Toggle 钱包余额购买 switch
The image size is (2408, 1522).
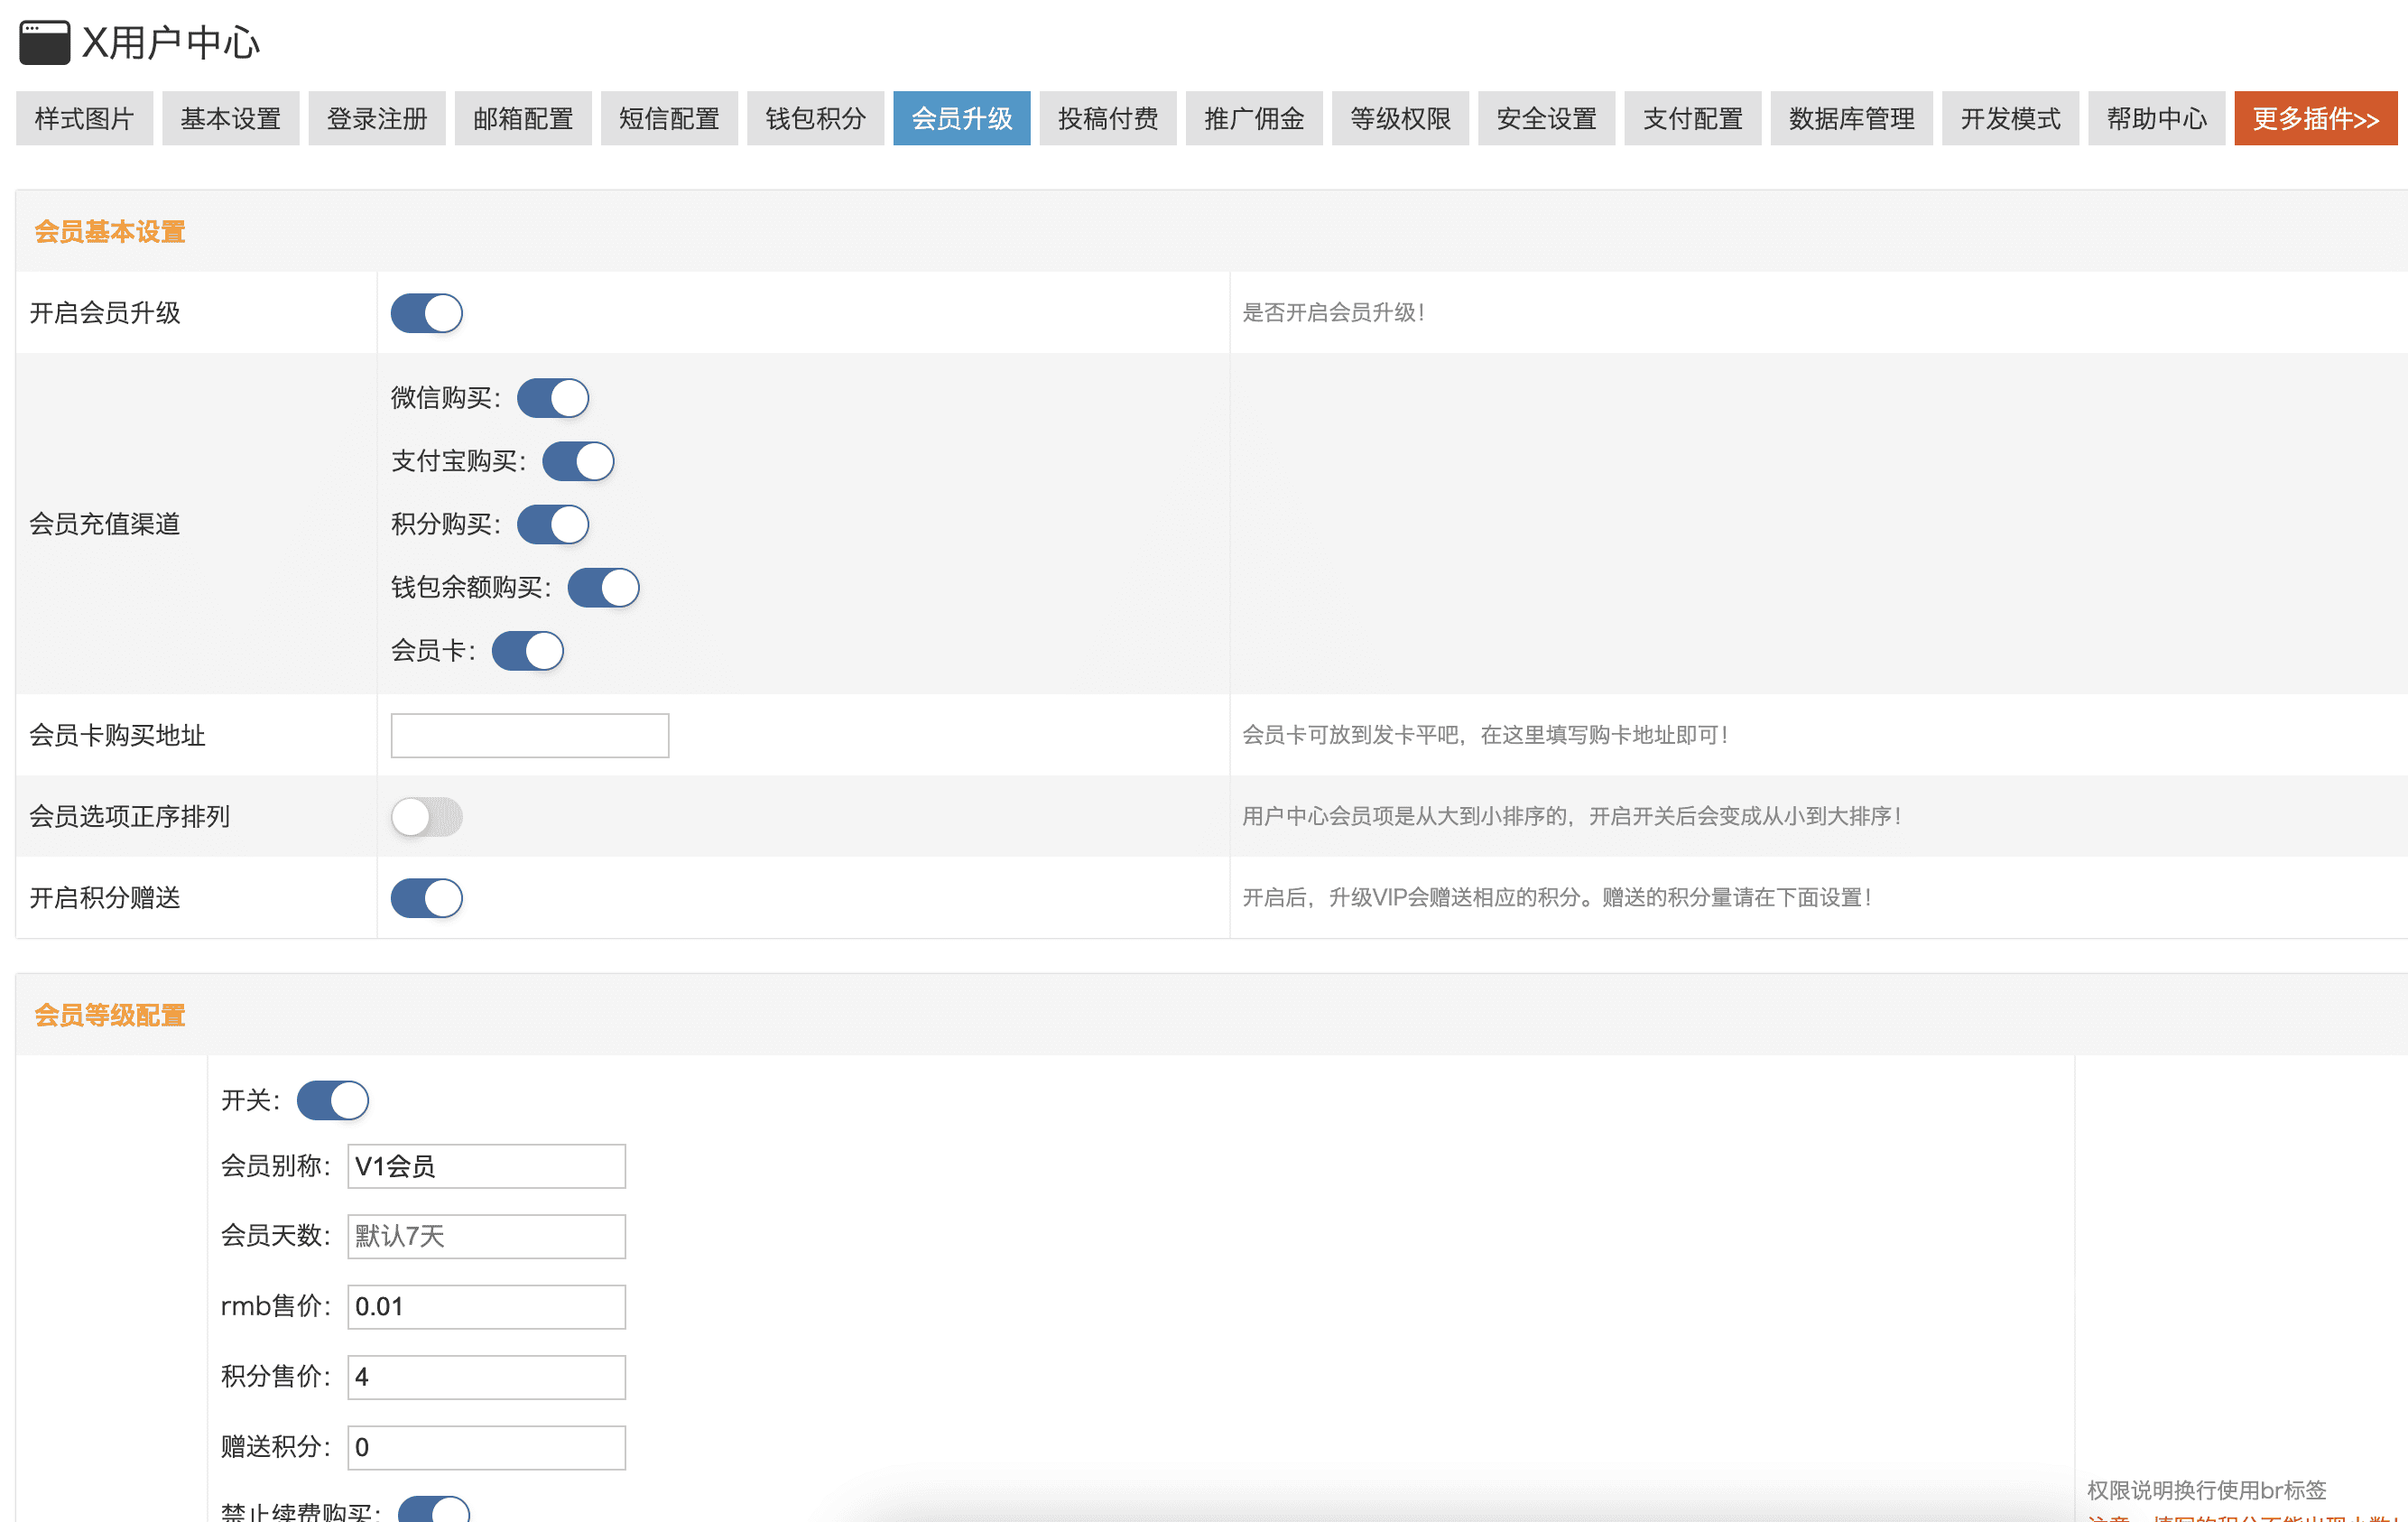click(x=603, y=587)
